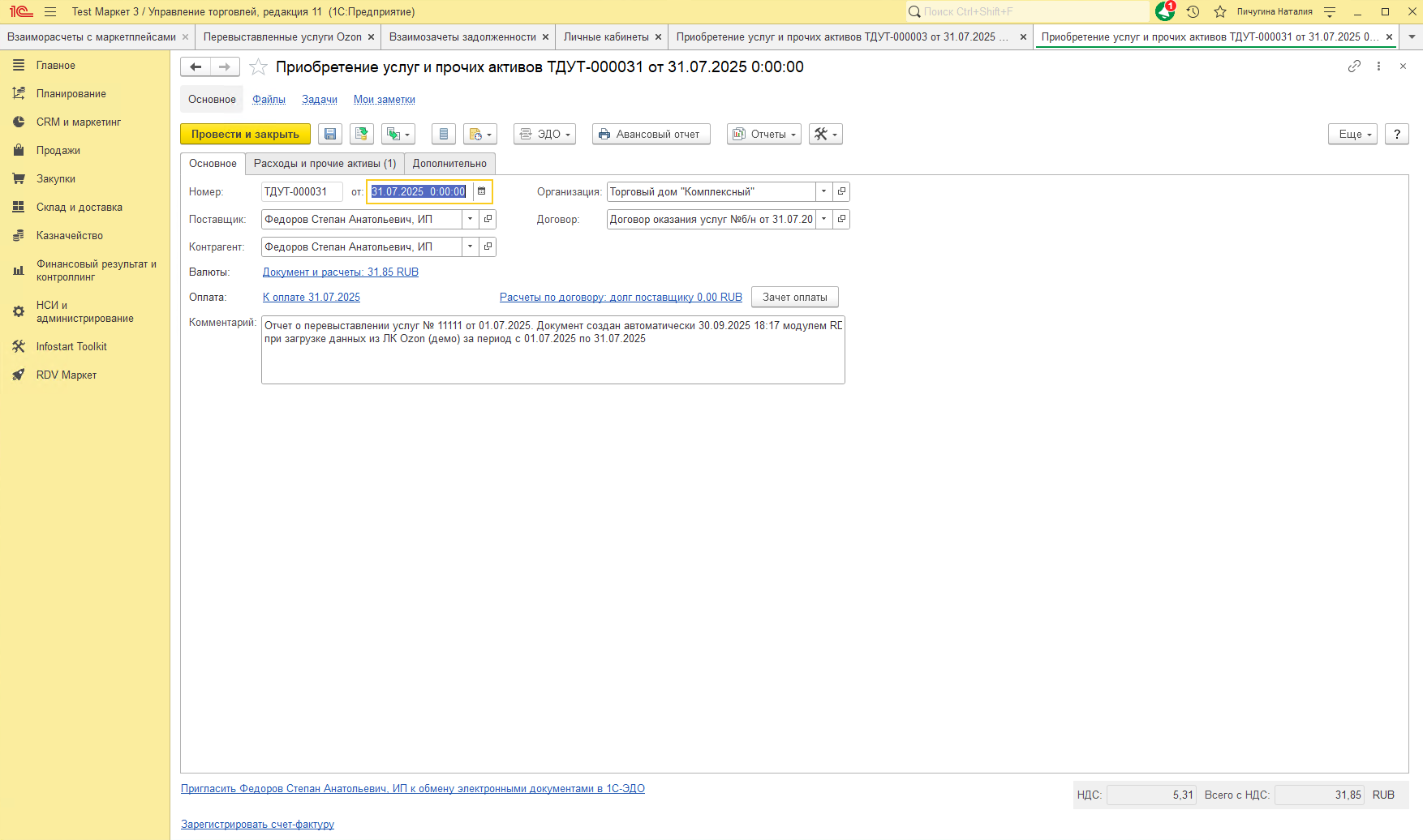Switch to Взаимозачеты задолженности tab
Image resolution: width=1423 pixels, height=840 pixels.
pyautogui.click(x=462, y=37)
